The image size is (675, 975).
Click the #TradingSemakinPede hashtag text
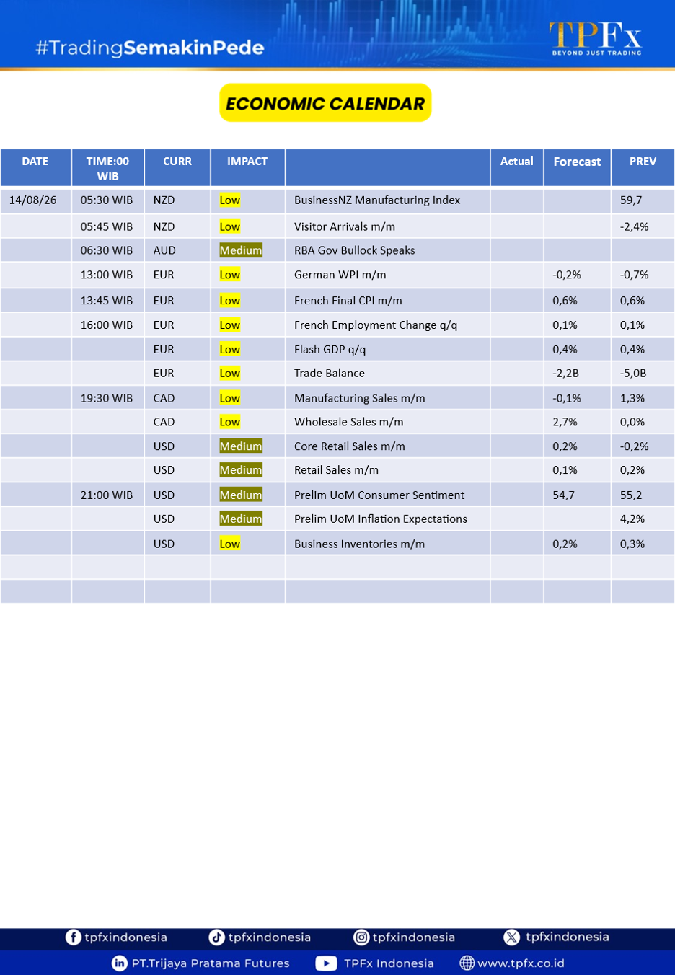coord(150,48)
